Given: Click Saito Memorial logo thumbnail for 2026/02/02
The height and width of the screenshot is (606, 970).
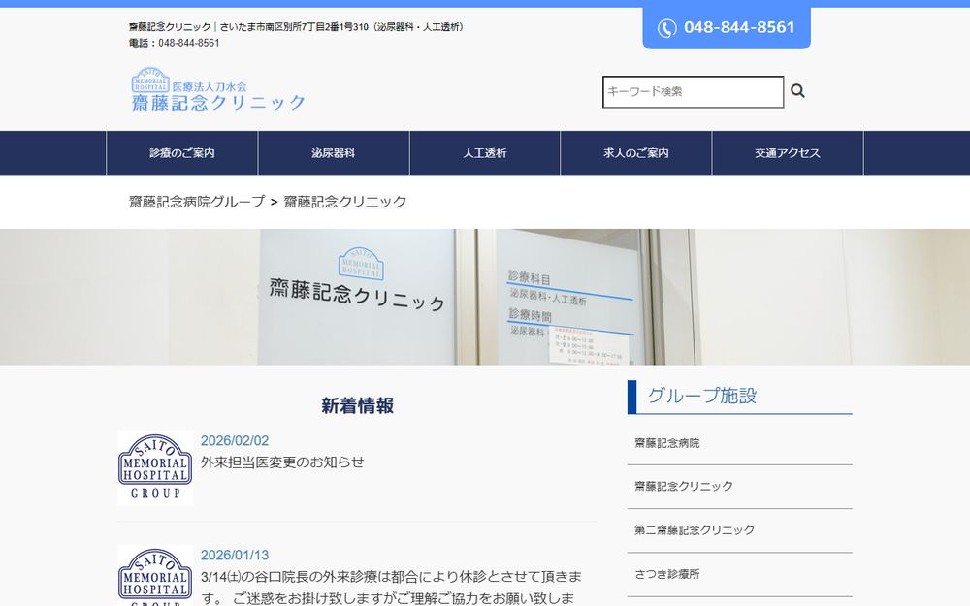Looking at the screenshot, I should 155,468.
